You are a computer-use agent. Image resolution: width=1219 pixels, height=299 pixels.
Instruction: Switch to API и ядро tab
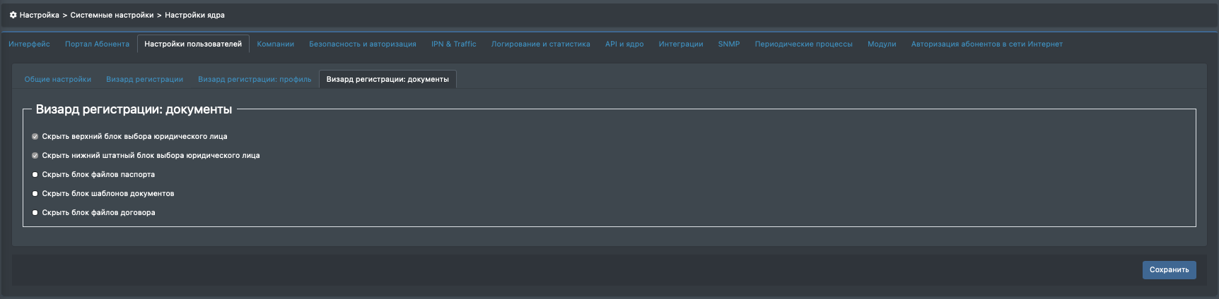[624, 44]
